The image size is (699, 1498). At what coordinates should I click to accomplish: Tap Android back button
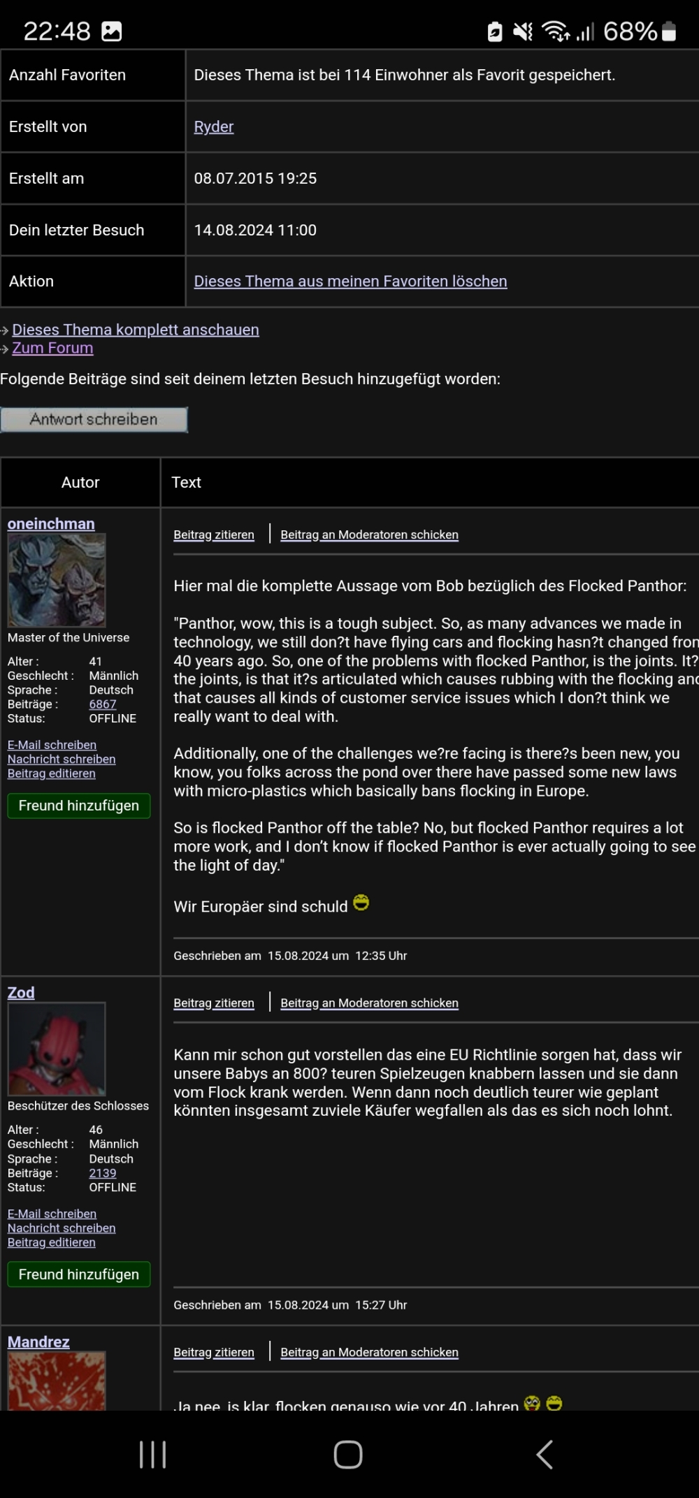545,1455
